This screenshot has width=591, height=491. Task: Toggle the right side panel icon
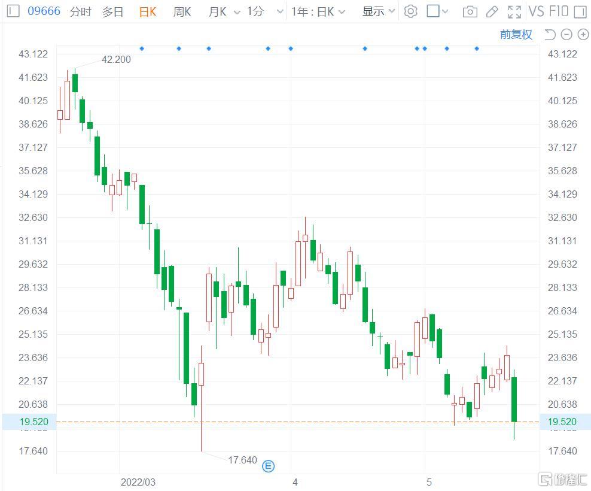pyautogui.click(x=580, y=11)
